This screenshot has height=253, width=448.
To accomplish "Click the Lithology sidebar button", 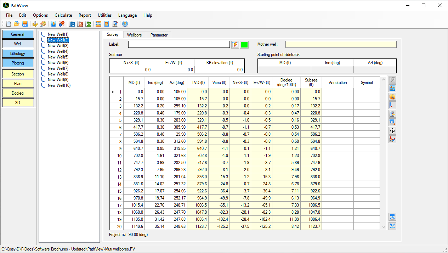I will click(18, 54).
